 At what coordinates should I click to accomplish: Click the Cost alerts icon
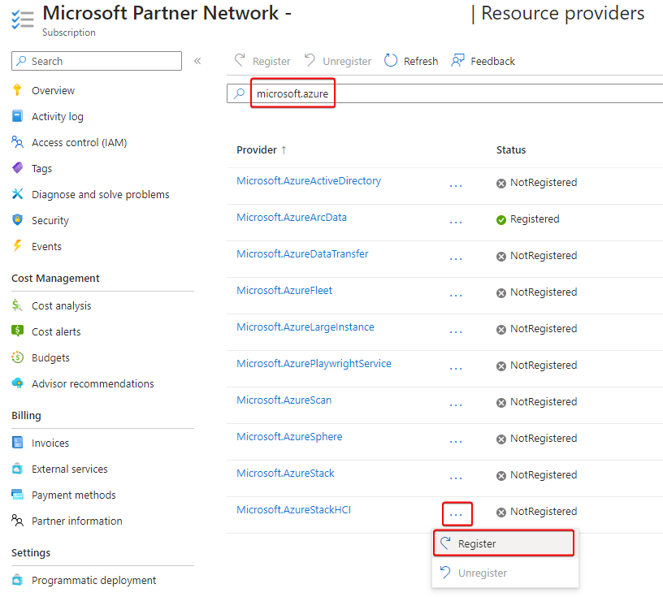pos(17,331)
